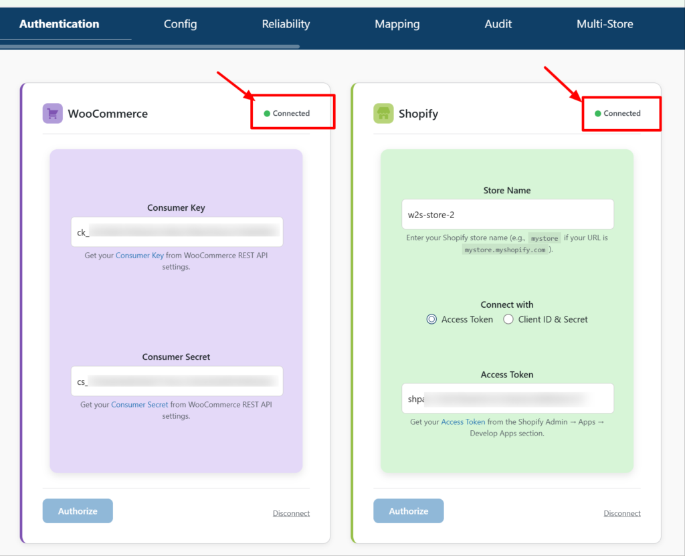
Task: Click the horizontal scrollbar under tabs
Action: [x=150, y=46]
